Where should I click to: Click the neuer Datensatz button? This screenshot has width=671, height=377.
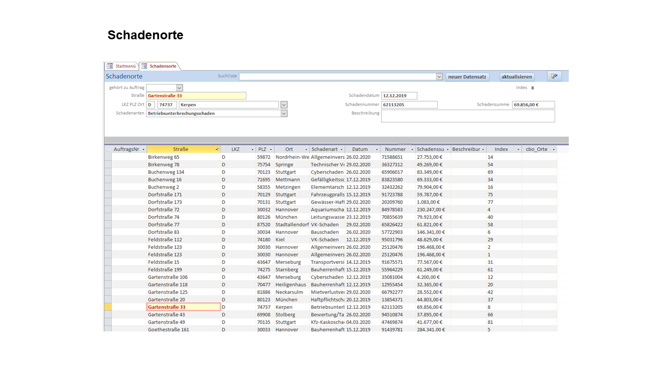(x=467, y=77)
